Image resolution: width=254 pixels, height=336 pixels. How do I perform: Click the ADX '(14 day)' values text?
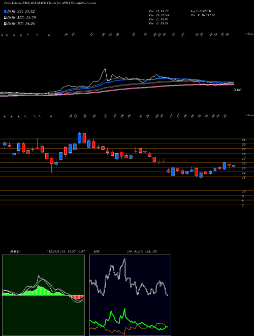142,251
